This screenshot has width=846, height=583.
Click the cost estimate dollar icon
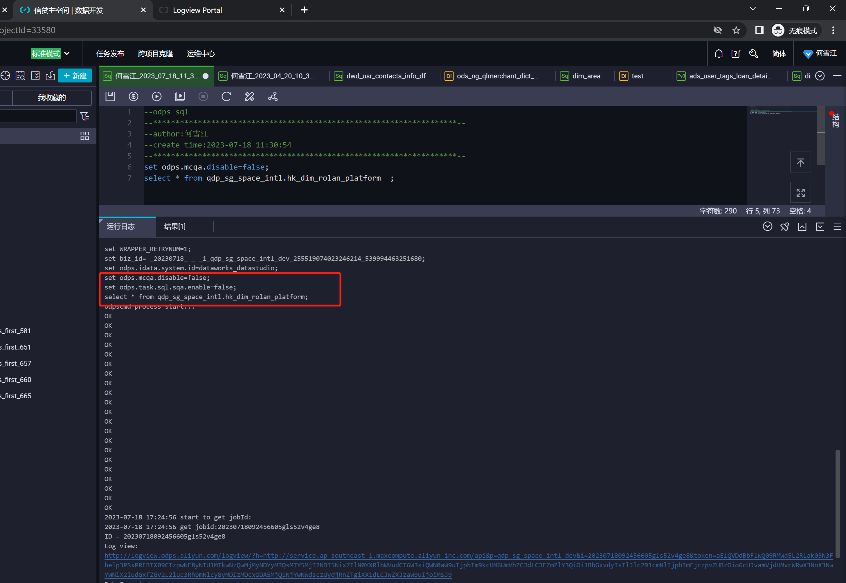coord(134,96)
